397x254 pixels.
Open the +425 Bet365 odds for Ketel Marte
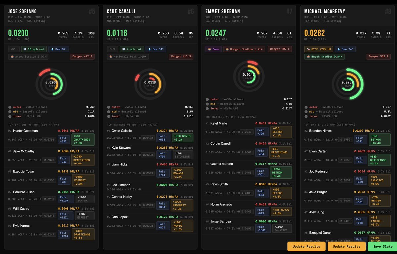[281, 132]
